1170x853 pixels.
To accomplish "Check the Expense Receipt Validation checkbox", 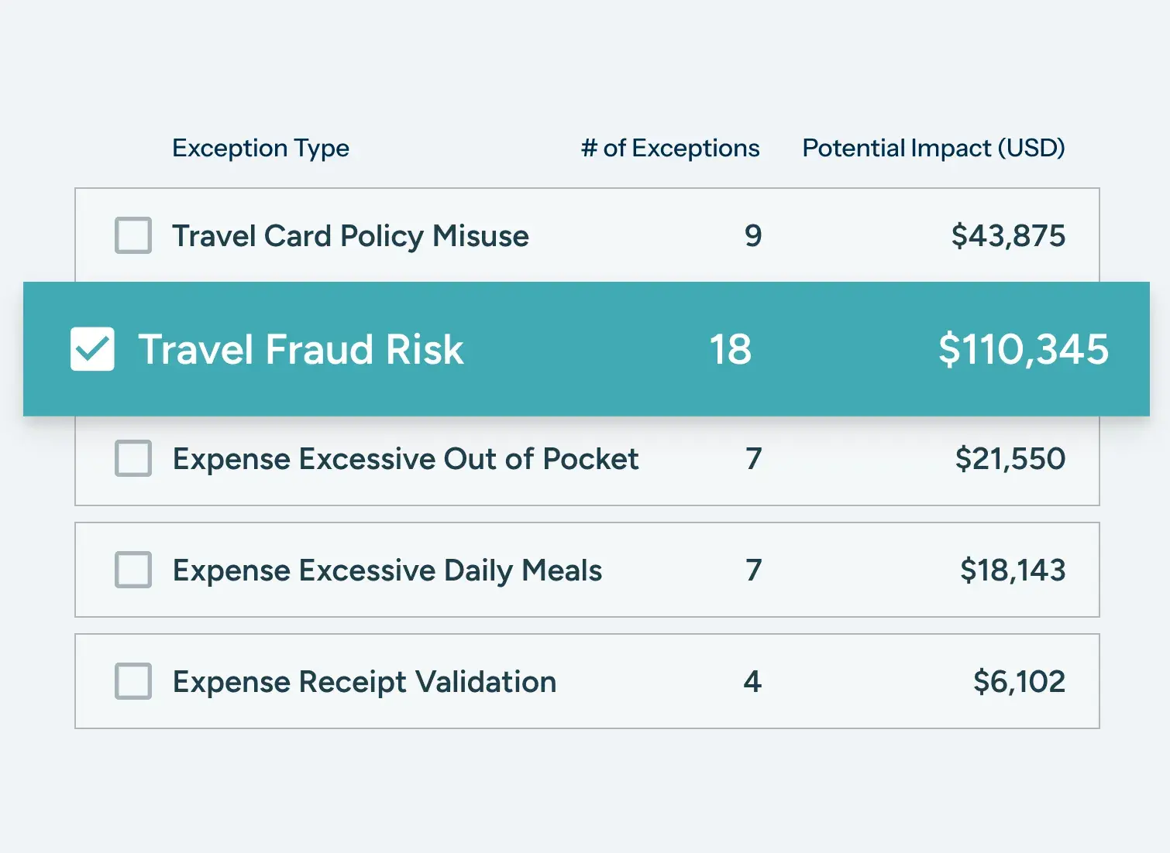I will click(x=132, y=682).
